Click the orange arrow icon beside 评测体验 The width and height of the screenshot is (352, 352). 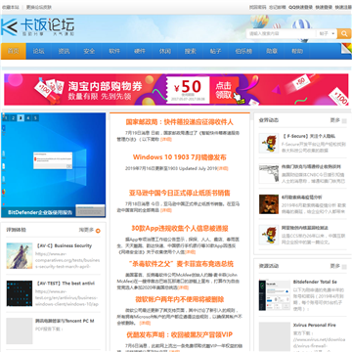pos(98,231)
